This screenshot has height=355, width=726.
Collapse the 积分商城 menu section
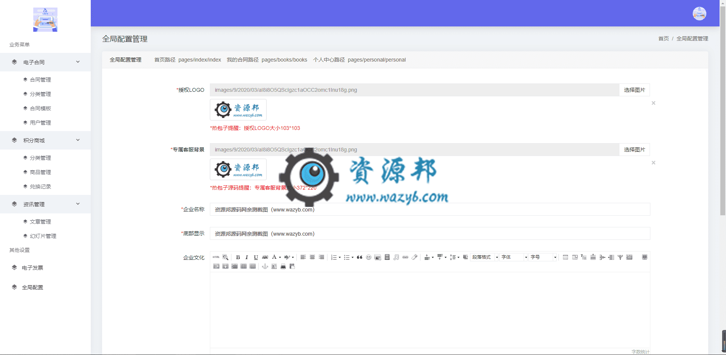point(45,140)
